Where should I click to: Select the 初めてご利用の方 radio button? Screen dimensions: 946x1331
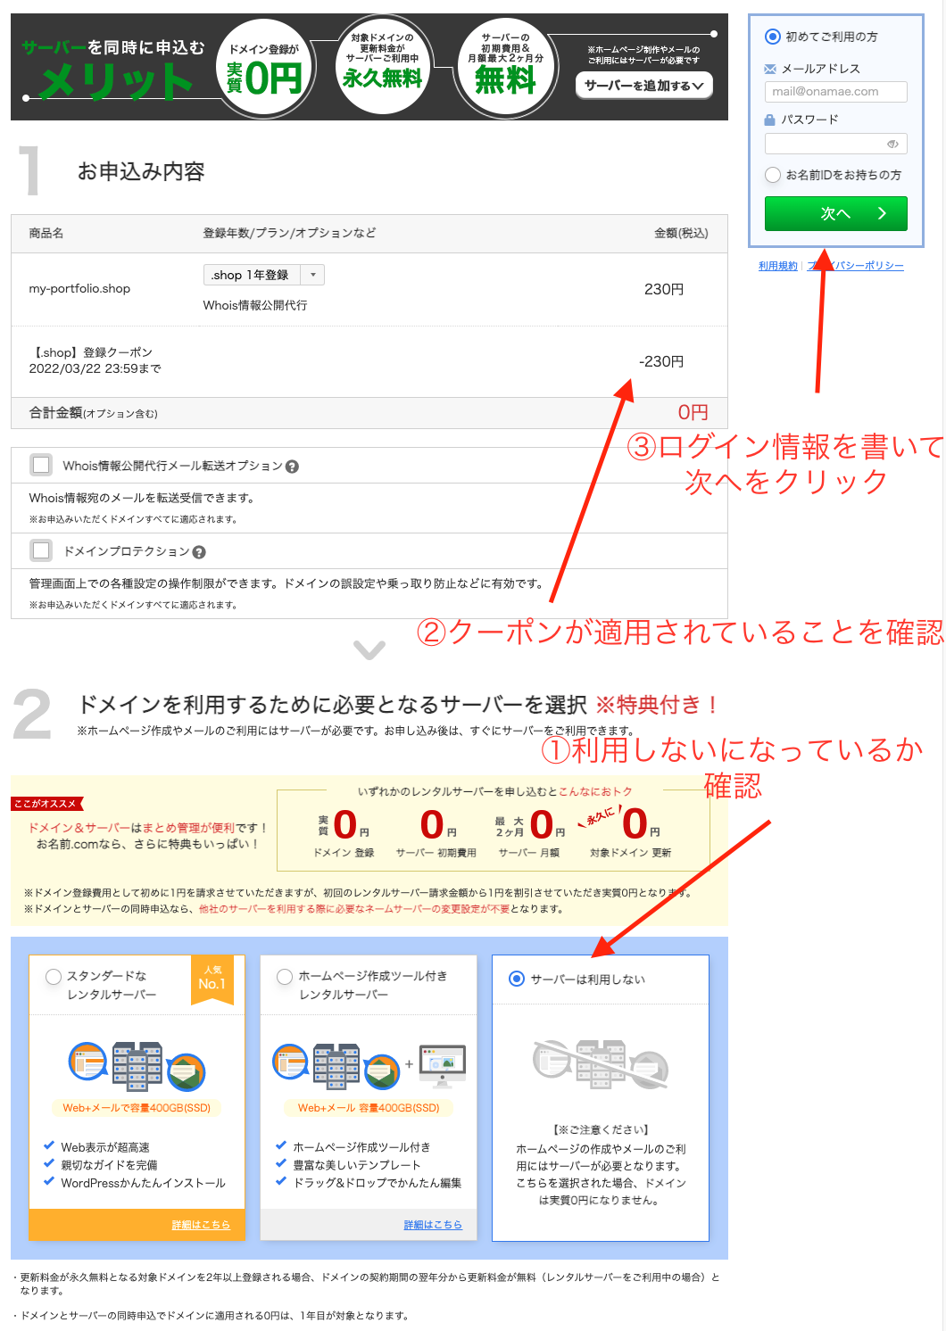click(771, 36)
